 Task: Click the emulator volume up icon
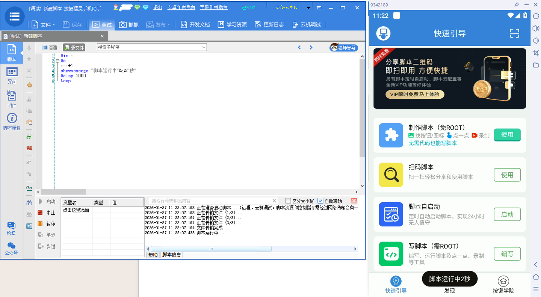(x=536, y=29)
